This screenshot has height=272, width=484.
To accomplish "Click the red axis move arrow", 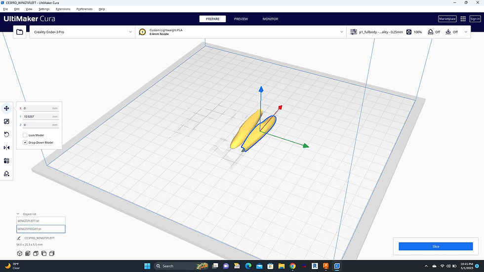I will point(280,108).
